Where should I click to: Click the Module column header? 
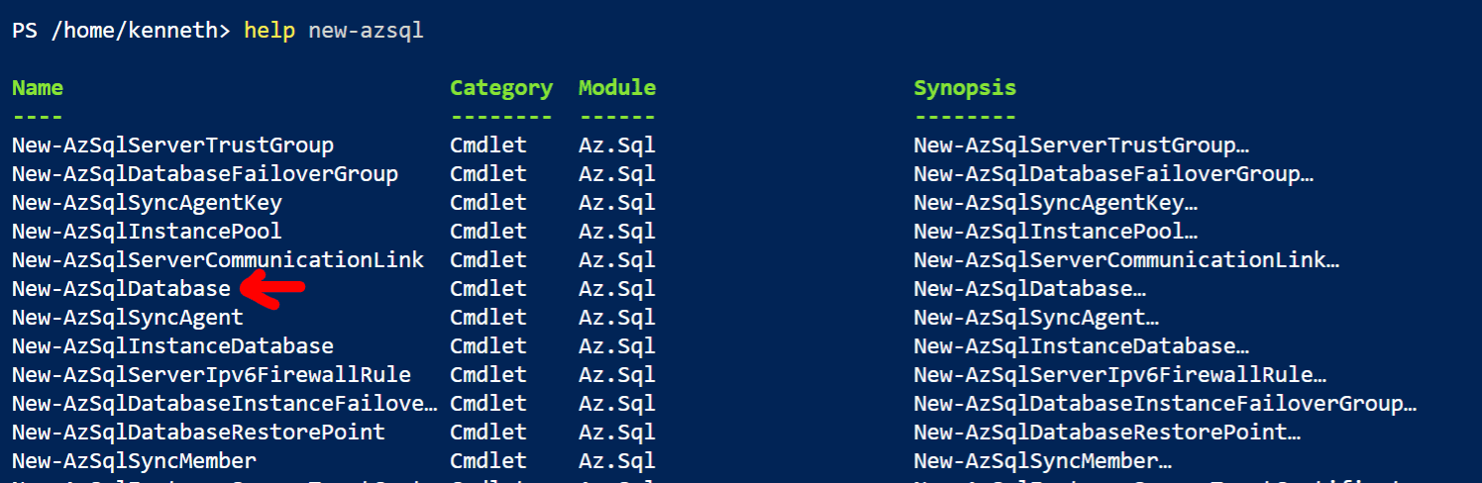pos(617,88)
